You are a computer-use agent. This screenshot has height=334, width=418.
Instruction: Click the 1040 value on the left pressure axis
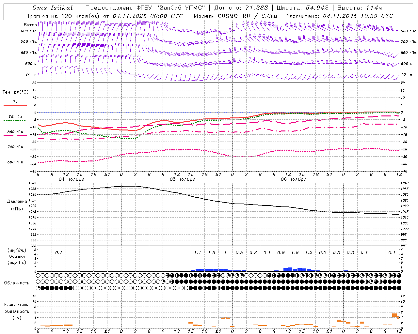tap(33, 183)
